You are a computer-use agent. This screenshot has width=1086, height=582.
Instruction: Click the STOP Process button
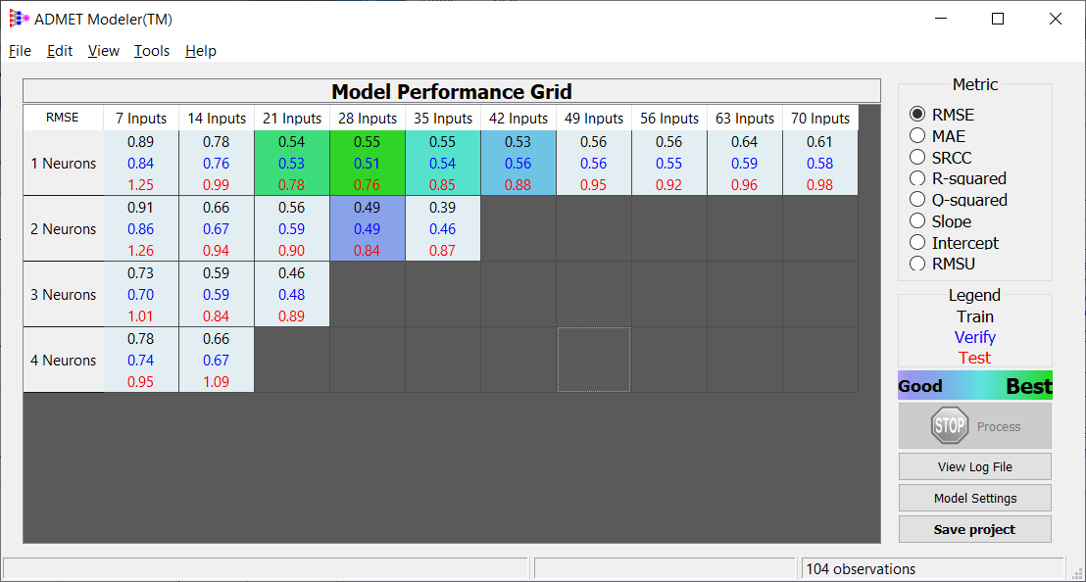pyautogui.click(x=974, y=426)
